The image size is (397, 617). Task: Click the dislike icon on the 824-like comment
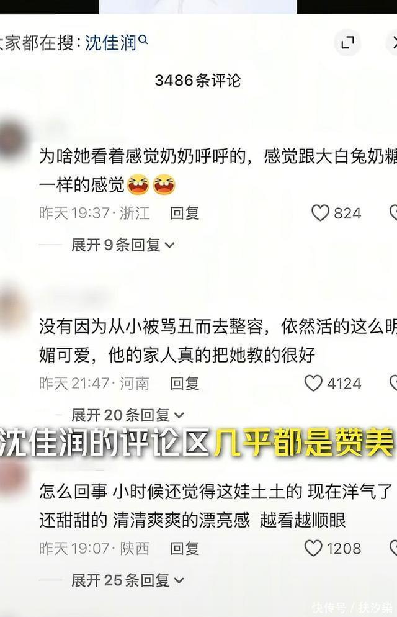coord(393,213)
